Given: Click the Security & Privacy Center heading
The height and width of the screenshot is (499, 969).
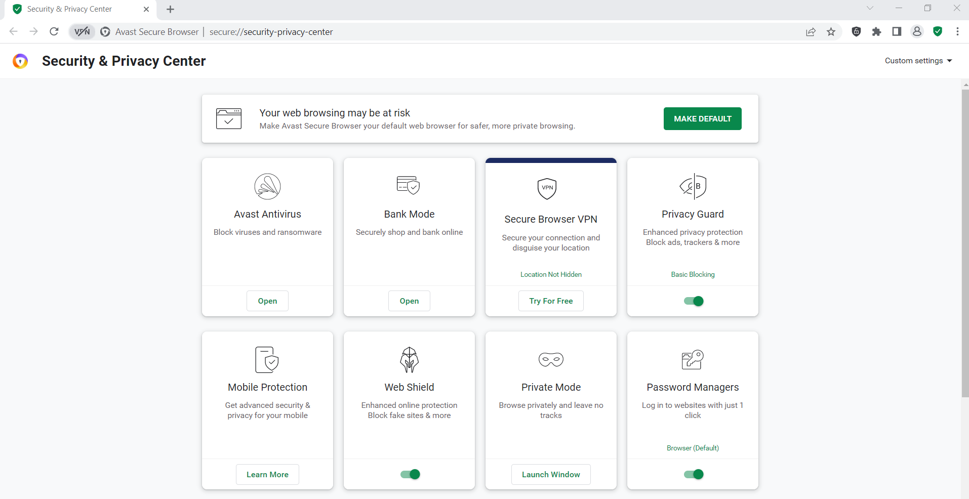Looking at the screenshot, I should point(124,61).
